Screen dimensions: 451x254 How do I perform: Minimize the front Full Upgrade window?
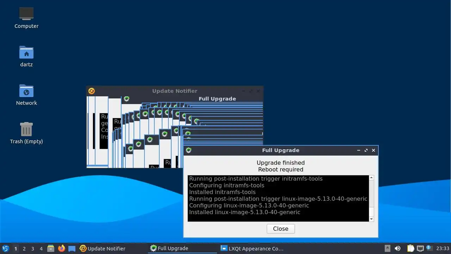[359, 150]
